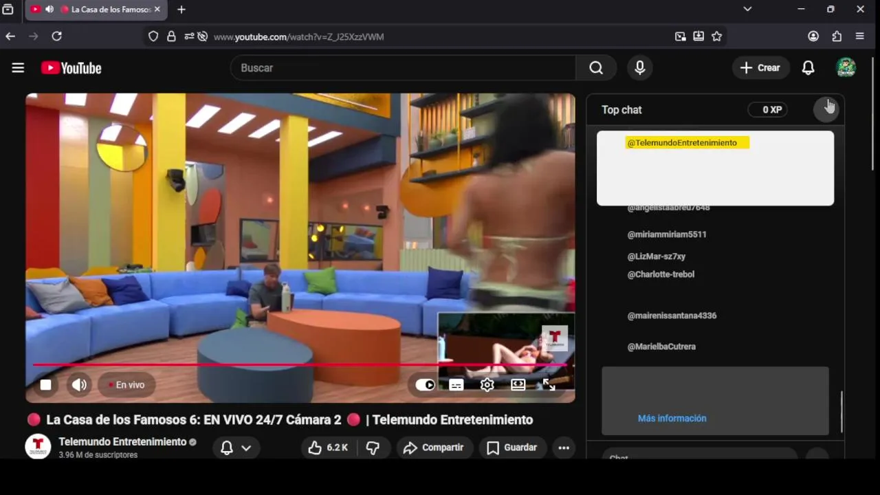Viewport: 880px width, 495px height.
Task: Open the YouTube guide hamburger menu
Action: point(18,67)
